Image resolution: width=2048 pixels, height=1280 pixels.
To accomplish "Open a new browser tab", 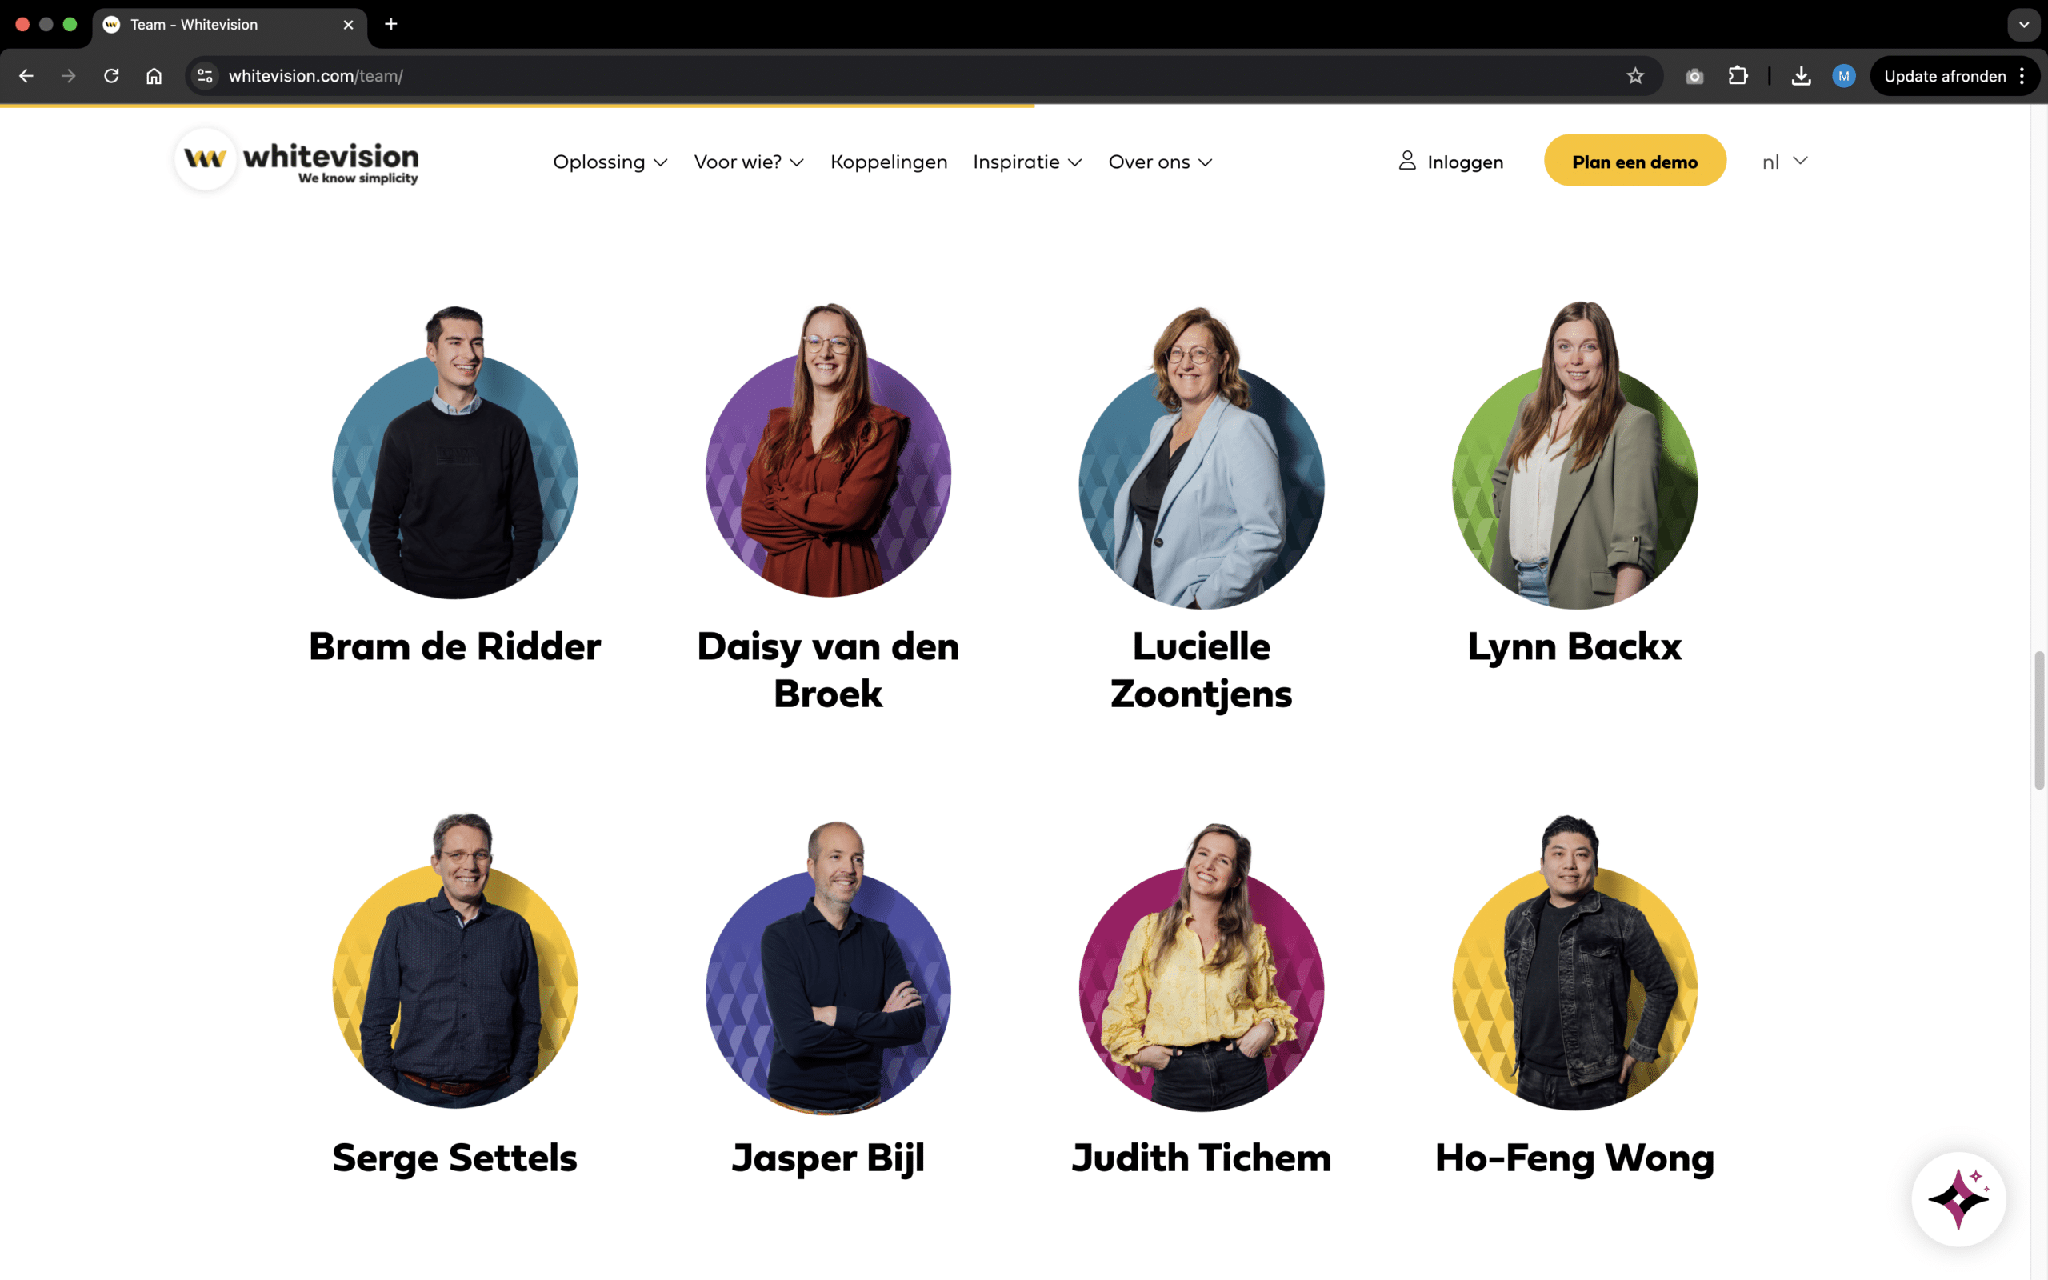I will tap(391, 25).
